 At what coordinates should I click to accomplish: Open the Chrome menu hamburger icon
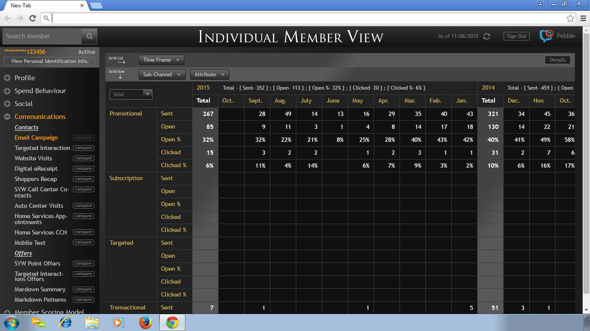[583, 18]
